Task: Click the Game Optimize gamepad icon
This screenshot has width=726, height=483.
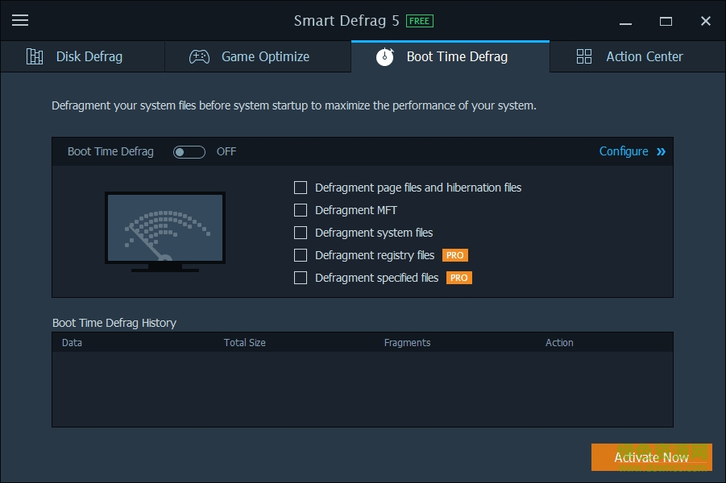Action: pos(201,56)
